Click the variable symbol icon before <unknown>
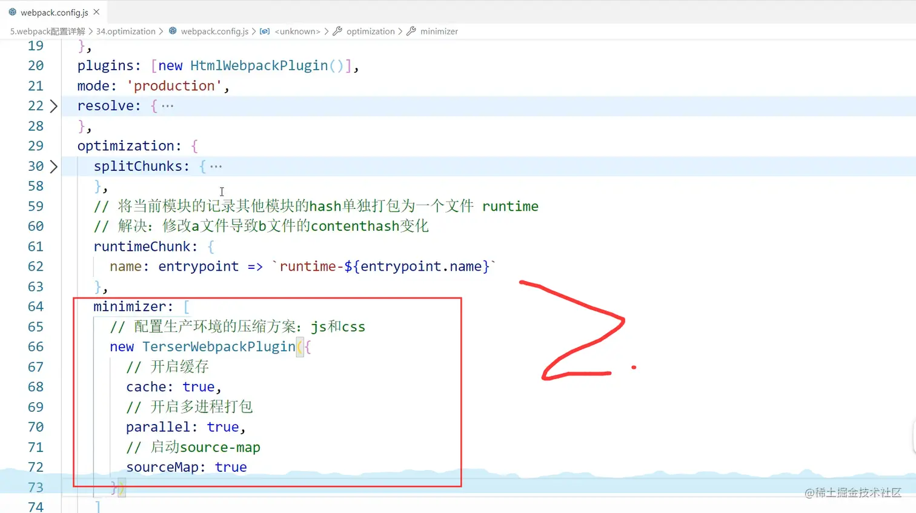Viewport: 916px width, 513px height. point(265,31)
